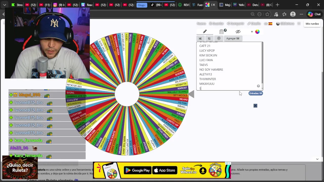Open the browser more options menu
Screen dimensions: 324x182
point(301,14)
